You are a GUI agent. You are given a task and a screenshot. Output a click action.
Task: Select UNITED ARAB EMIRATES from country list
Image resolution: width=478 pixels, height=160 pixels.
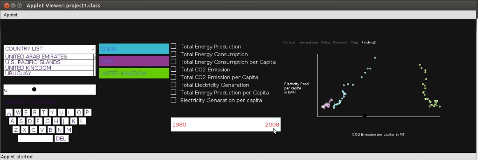[49, 57]
